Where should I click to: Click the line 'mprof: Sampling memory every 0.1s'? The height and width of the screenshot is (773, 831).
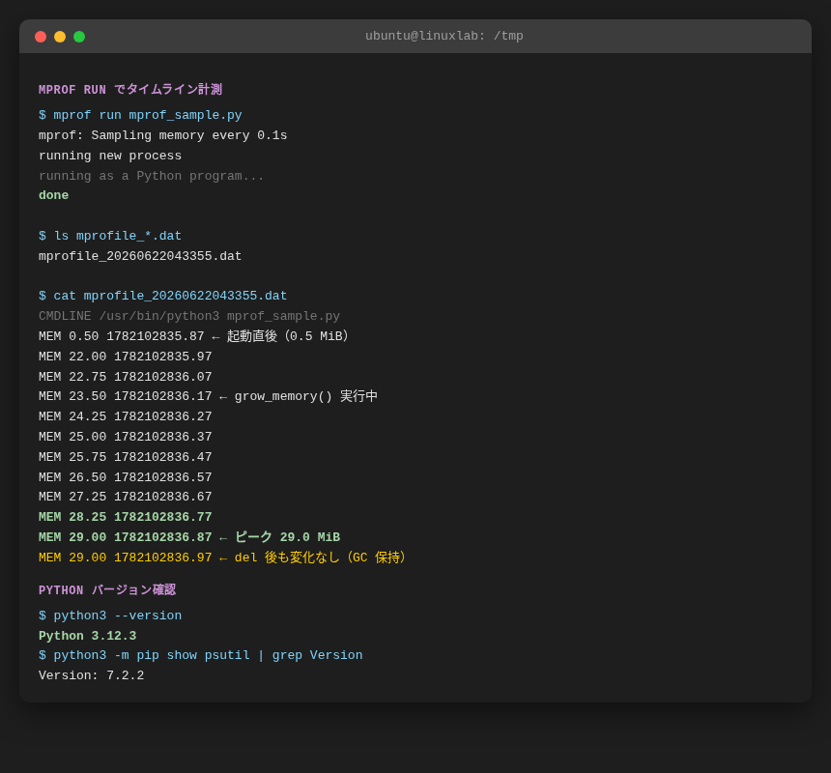(162, 135)
